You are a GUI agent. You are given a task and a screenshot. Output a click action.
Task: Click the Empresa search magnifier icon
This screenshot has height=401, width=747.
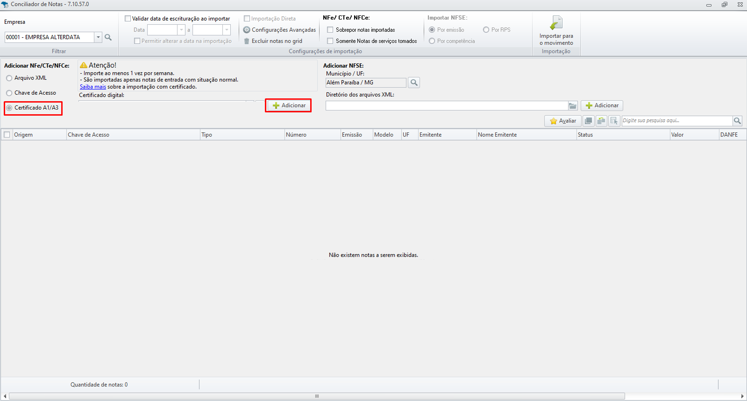click(108, 37)
